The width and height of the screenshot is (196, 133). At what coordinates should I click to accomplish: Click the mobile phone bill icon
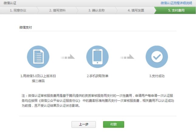coord(97,57)
